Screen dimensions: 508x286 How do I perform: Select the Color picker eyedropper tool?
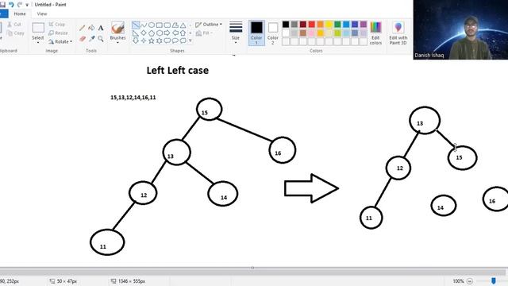click(92, 39)
